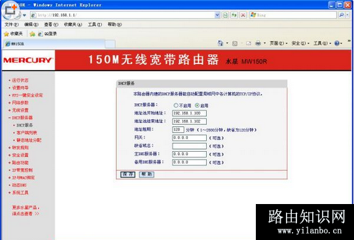354x240 pixels.
Task: Open the 客户端列表 sidebar link
Action: (x=27, y=133)
